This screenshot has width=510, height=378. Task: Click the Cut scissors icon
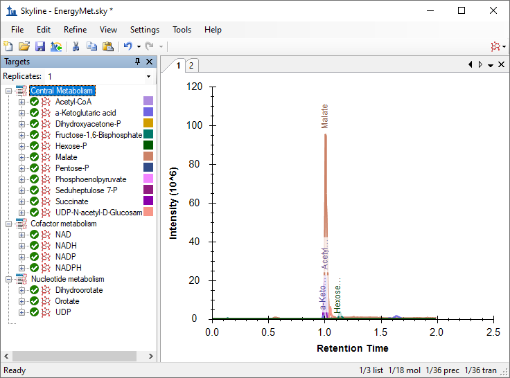coord(76,46)
